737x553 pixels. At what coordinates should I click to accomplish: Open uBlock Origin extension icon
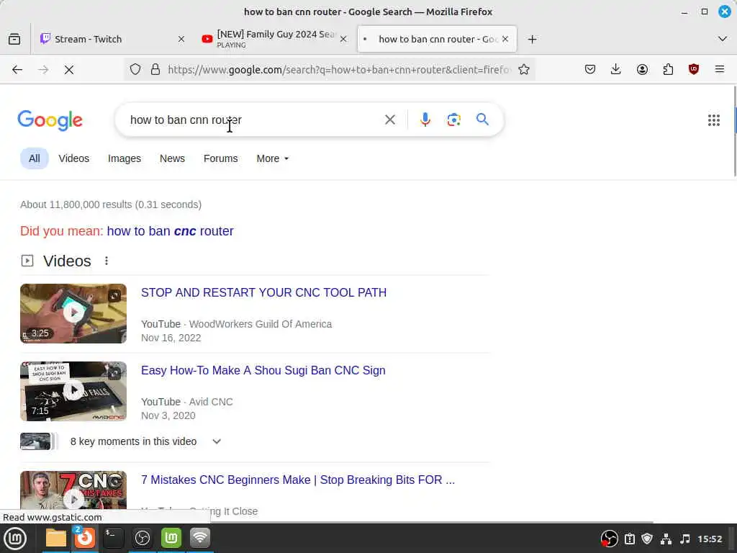coord(694,70)
